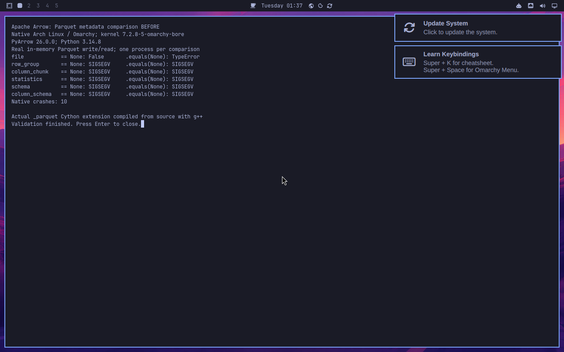
Task: Open the Update System notification
Action: click(478, 28)
